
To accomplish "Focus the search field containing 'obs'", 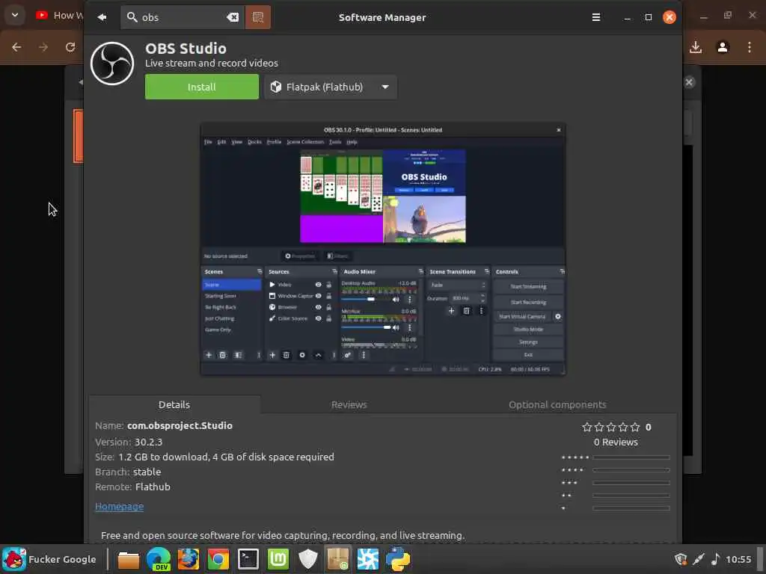I will tap(183, 18).
